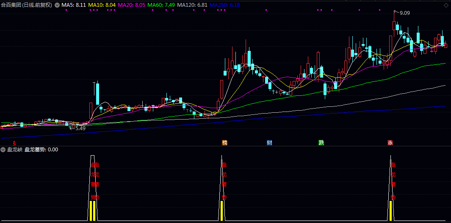Click the red 涨 marker icon
Image resolution: width=451 pixels, height=223 pixels.
point(390,142)
